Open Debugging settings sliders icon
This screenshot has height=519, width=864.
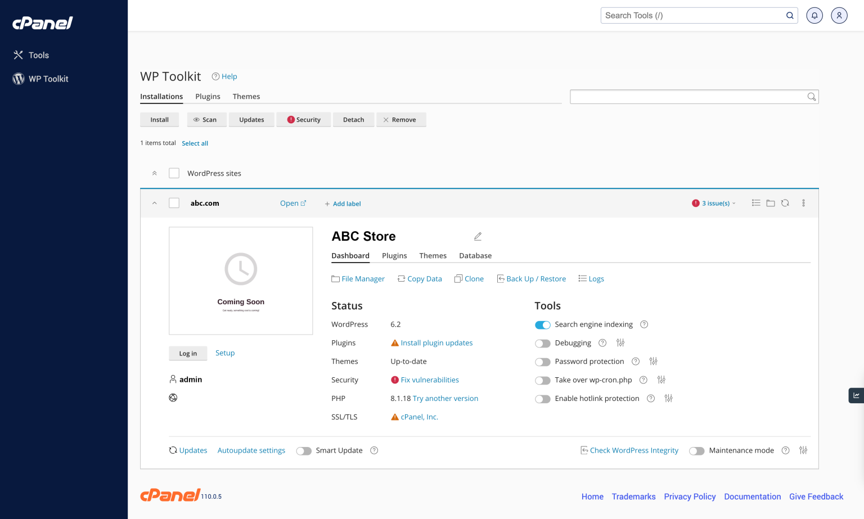click(620, 343)
